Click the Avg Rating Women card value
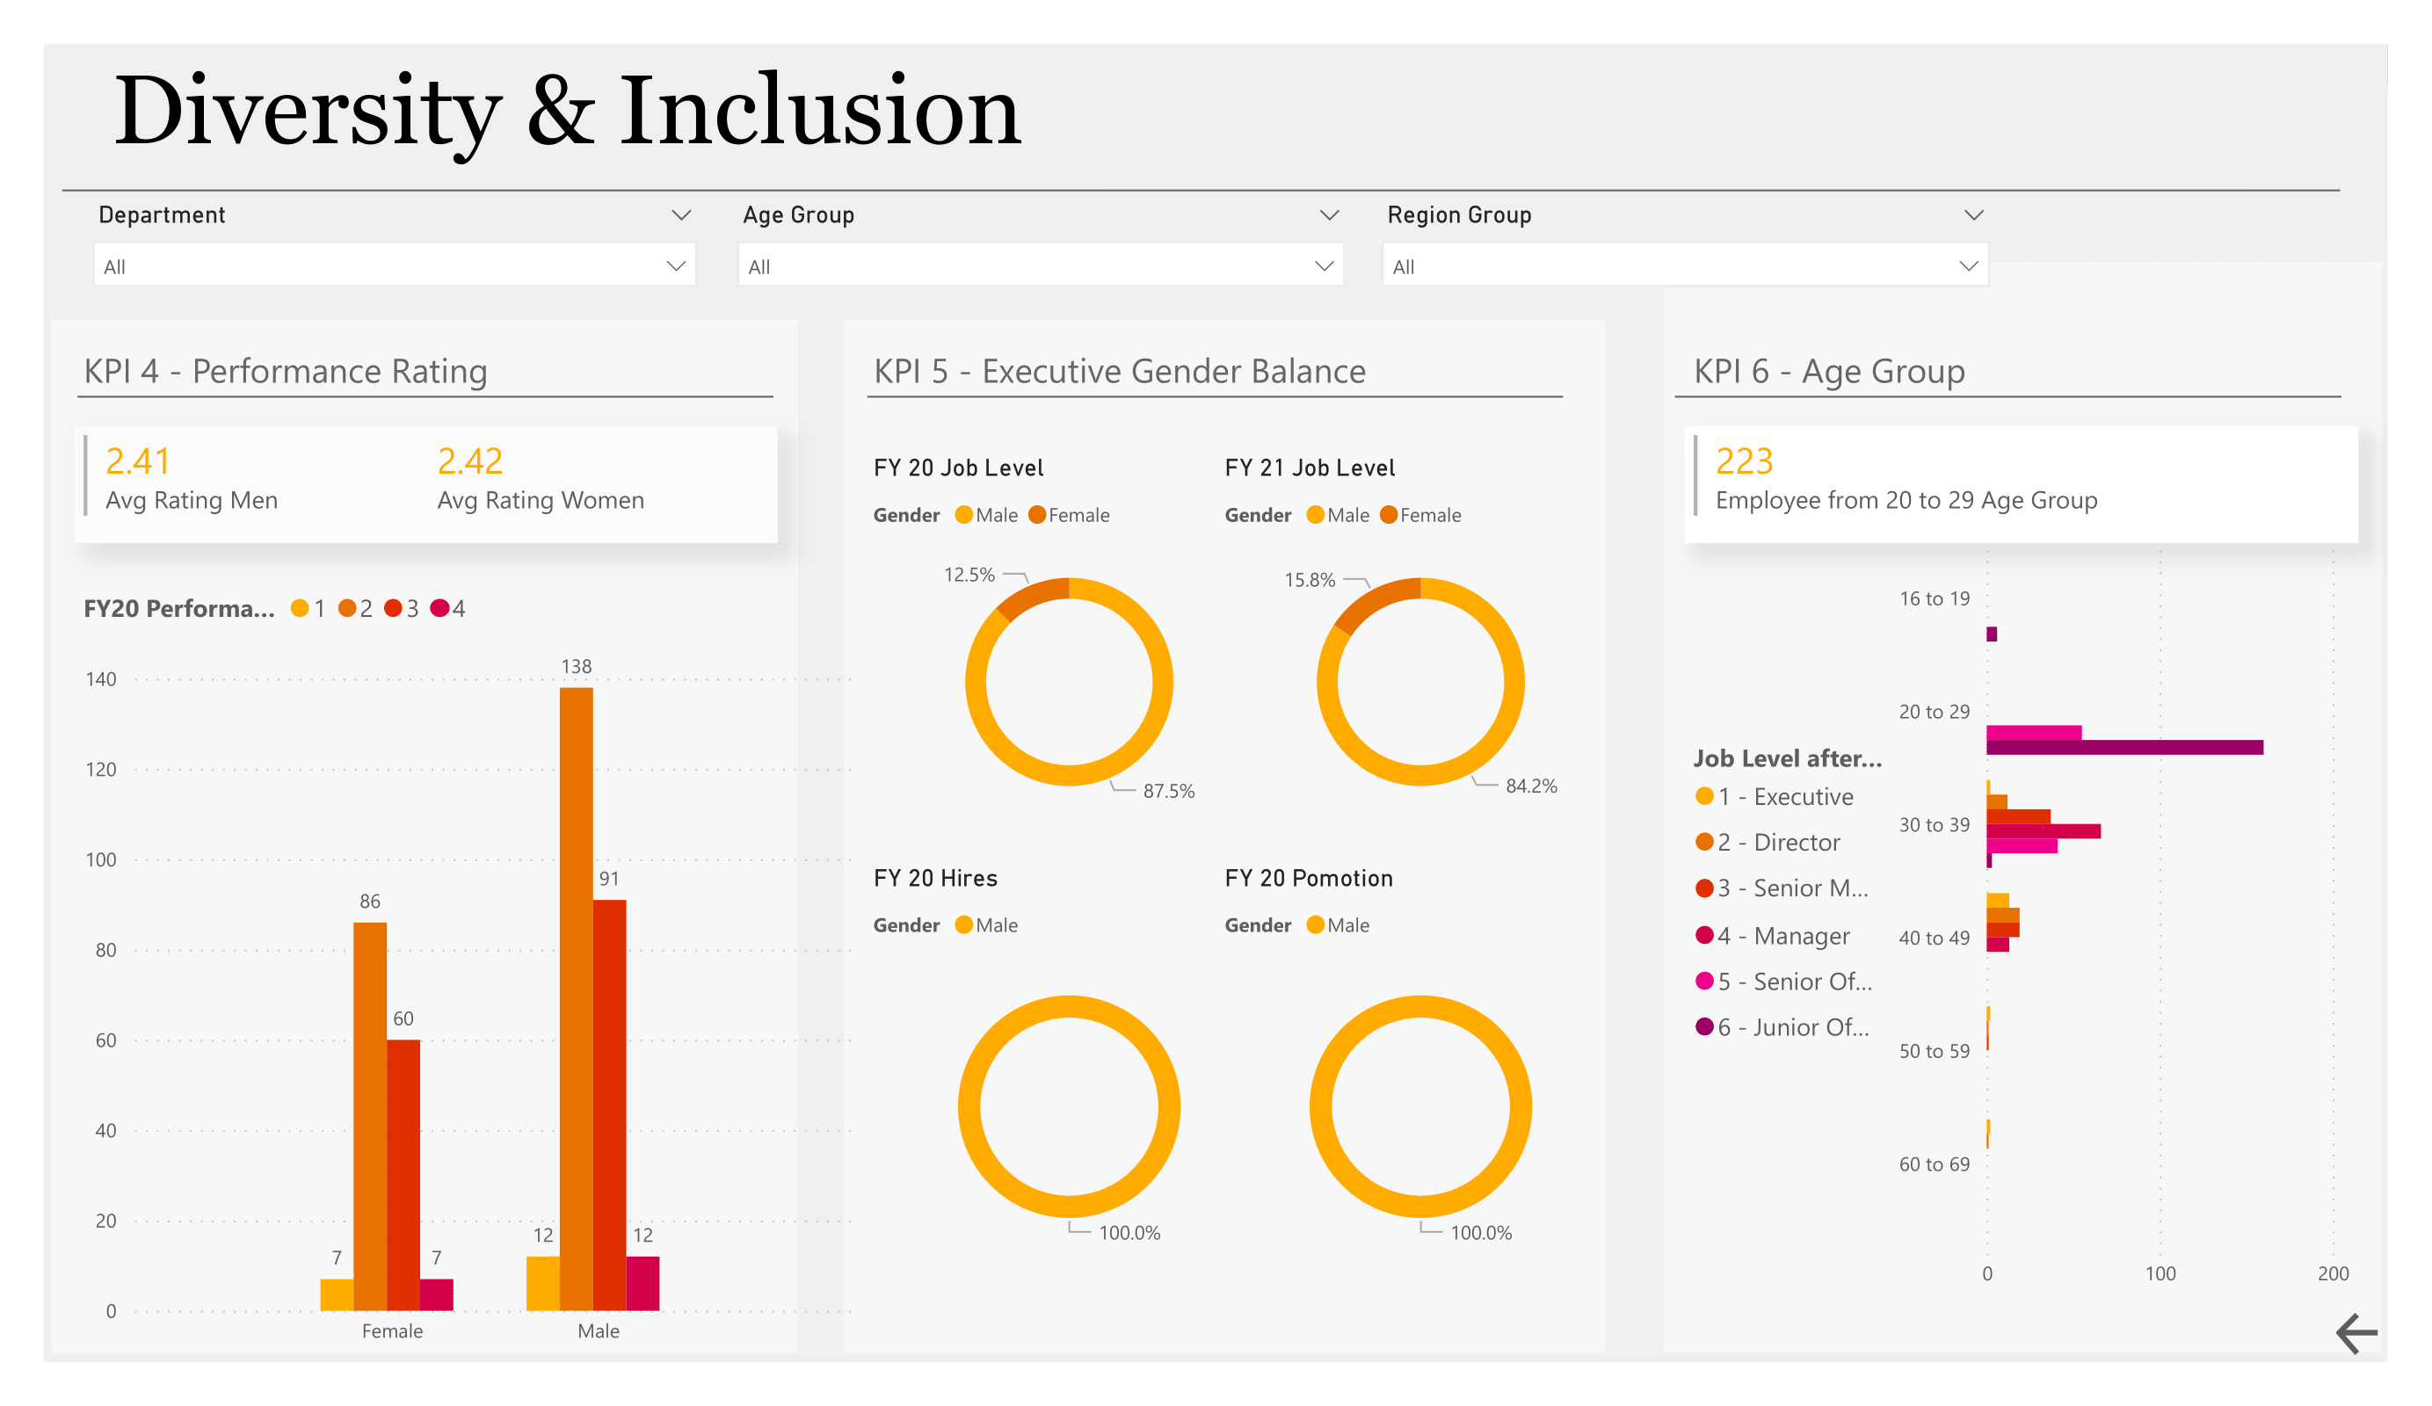This screenshot has height=1406, width=2432. (x=470, y=461)
